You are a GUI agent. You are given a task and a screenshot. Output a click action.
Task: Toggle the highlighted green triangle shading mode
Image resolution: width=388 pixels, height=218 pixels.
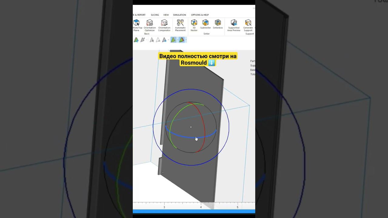pyautogui.click(x=173, y=40)
